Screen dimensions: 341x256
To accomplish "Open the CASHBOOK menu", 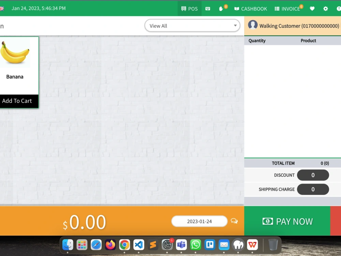I will pos(251,9).
